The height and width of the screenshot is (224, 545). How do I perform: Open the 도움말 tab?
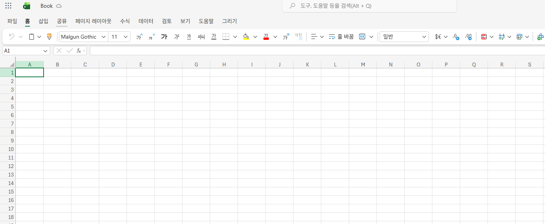coord(206,21)
